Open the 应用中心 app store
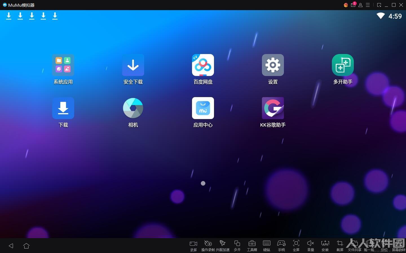The width and height of the screenshot is (406, 253). coord(203,108)
